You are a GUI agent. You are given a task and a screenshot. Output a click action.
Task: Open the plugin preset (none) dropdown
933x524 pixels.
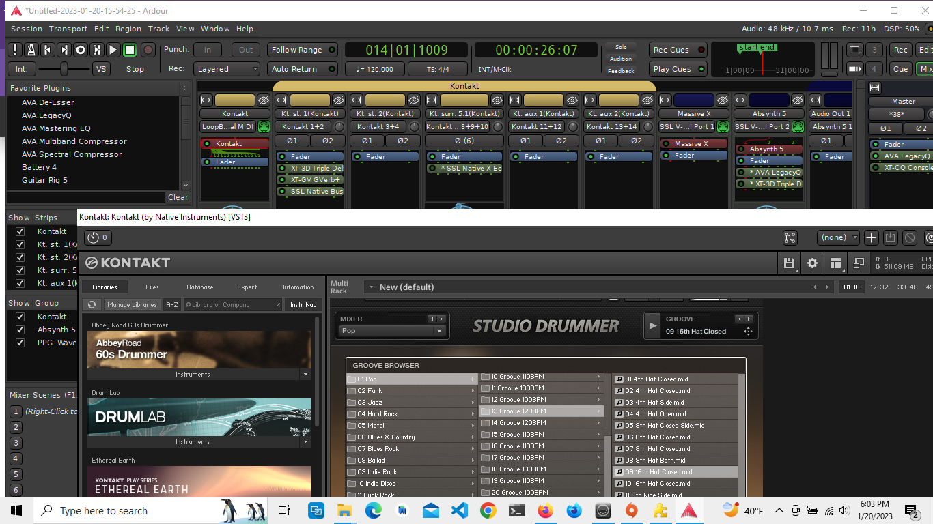coord(838,237)
